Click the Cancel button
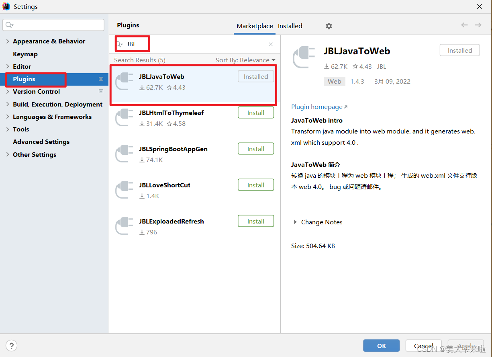Screen dimensions: 492x357 pyautogui.click(x=423, y=346)
